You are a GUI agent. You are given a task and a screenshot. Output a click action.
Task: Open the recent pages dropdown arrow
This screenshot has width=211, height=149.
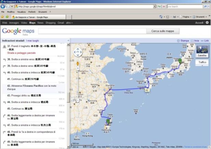click(x=12, y=6)
